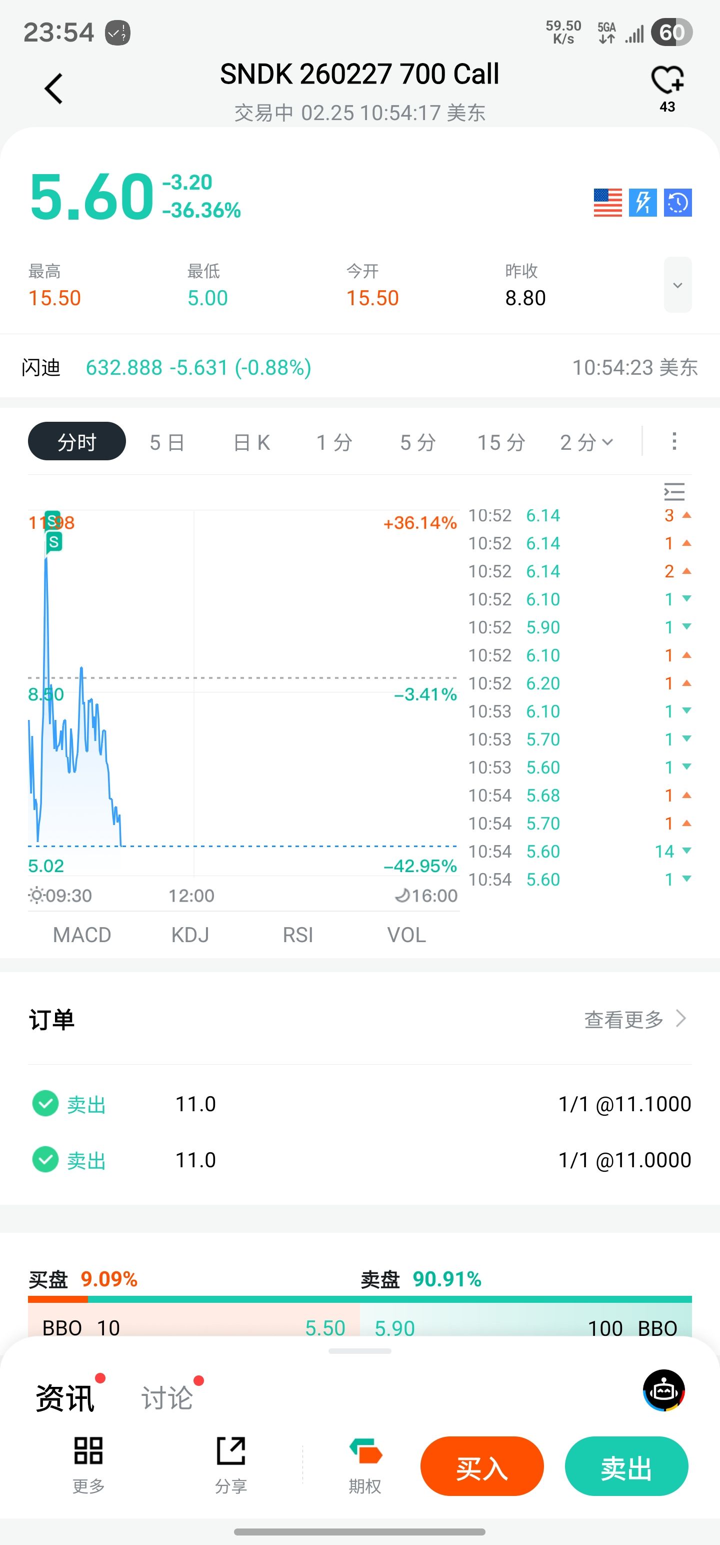Open the 2分 interval dropdown
Screen dimensions: 720x1545
(585, 442)
